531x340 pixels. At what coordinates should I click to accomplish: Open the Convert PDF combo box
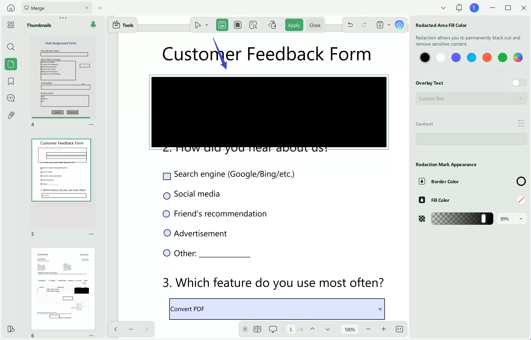[277, 309]
